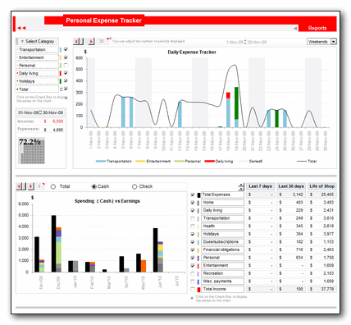
Task: Open the Select Category filter
Action: pyautogui.click(x=37, y=41)
